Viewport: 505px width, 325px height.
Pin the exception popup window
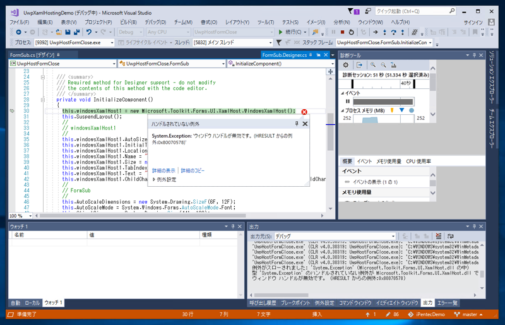click(x=297, y=124)
